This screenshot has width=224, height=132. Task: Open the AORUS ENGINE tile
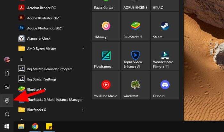(x=135, y=5)
